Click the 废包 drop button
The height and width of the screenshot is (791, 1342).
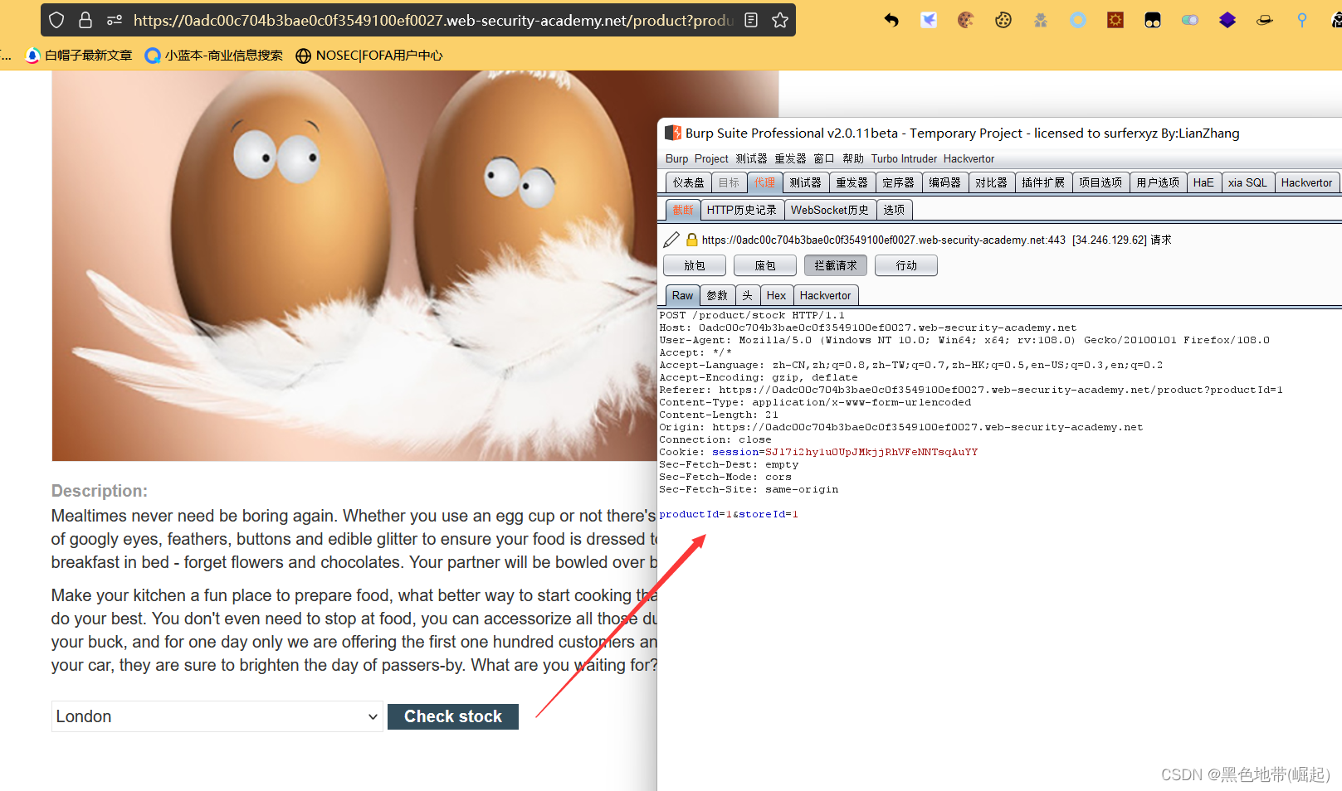[765, 265]
